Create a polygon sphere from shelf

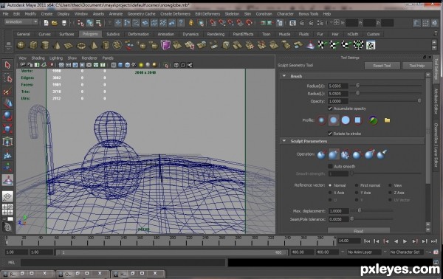[21, 45]
